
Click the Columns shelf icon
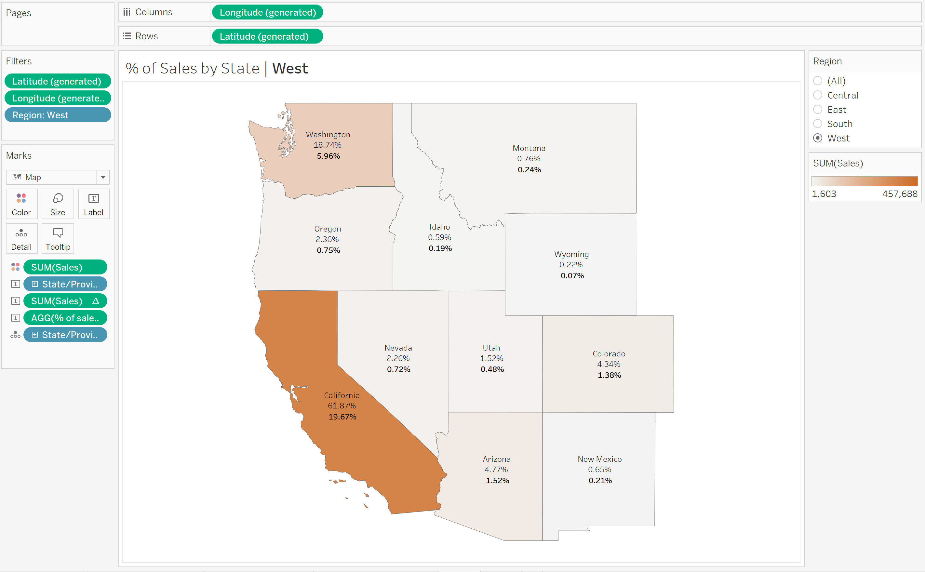(x=127, y=12)
